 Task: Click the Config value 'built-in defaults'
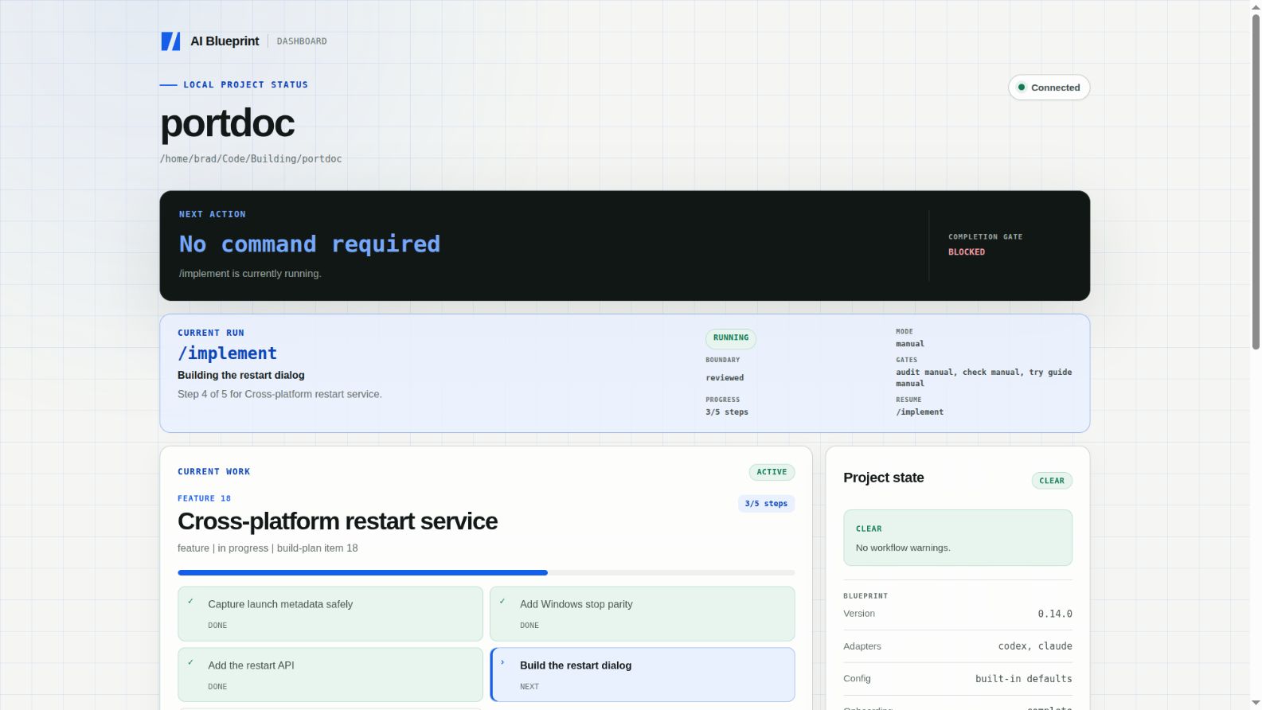tap(1024, 679)
